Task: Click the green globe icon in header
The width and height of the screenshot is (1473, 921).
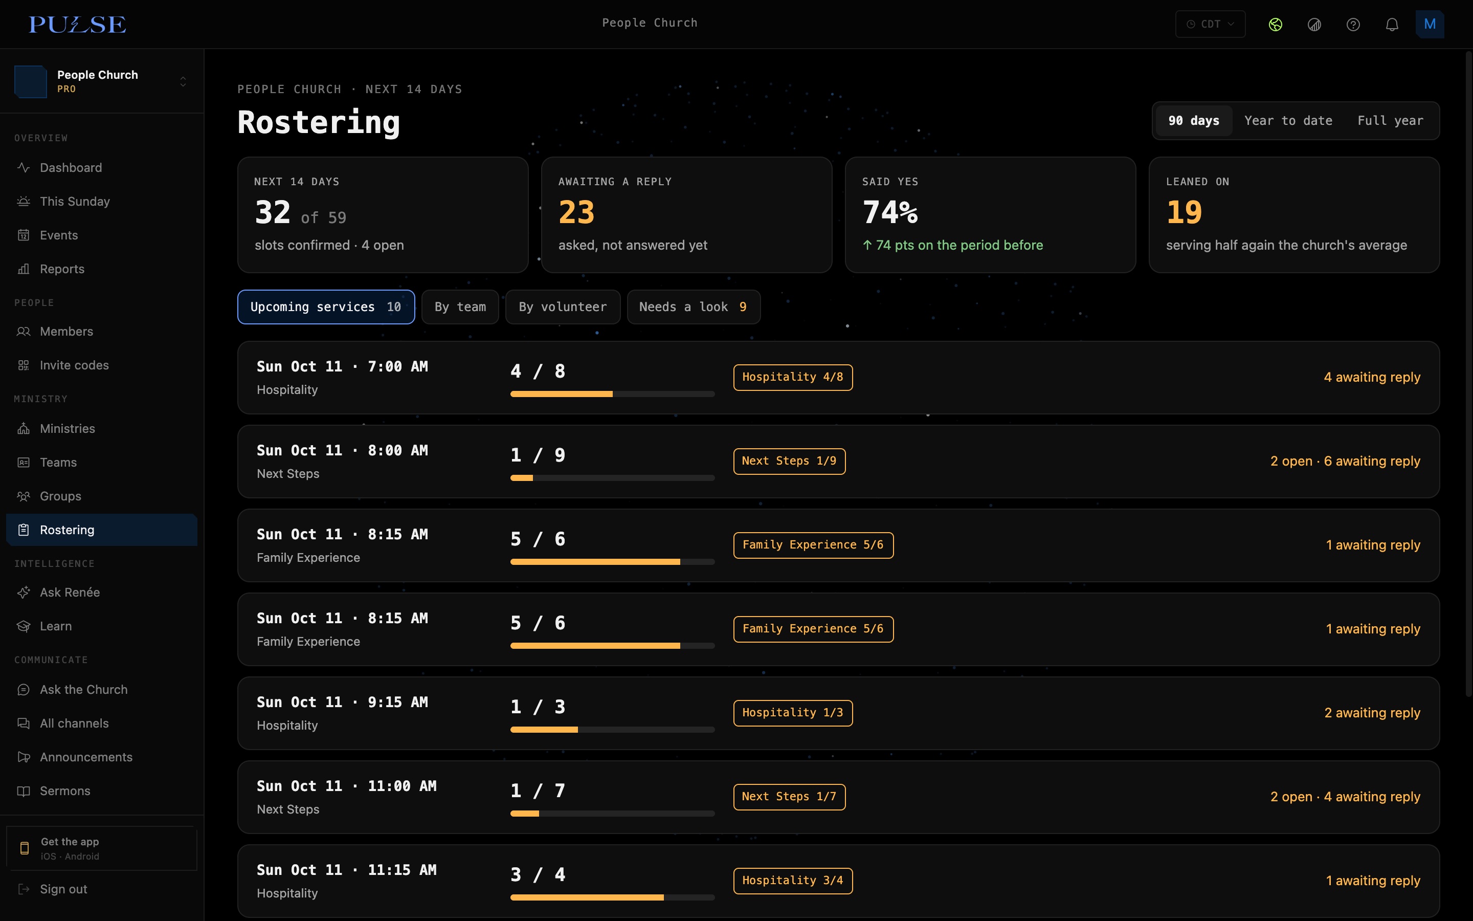Action: point(1275,25)
